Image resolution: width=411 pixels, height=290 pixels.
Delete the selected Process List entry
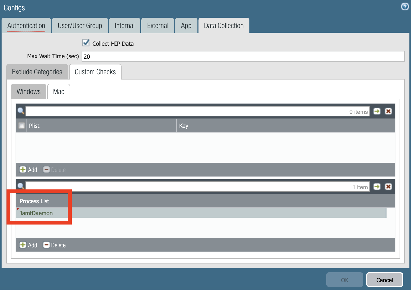tap(54, 245)
